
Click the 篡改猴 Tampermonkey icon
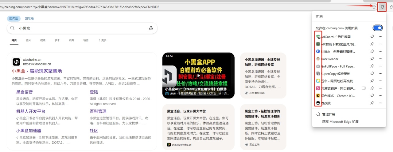pos(318,103)
